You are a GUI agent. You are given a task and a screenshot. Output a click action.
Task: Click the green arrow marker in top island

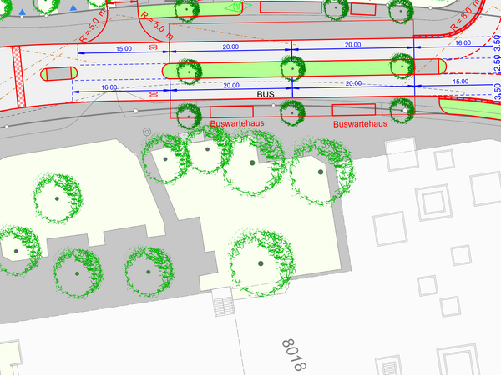point(236,7)
